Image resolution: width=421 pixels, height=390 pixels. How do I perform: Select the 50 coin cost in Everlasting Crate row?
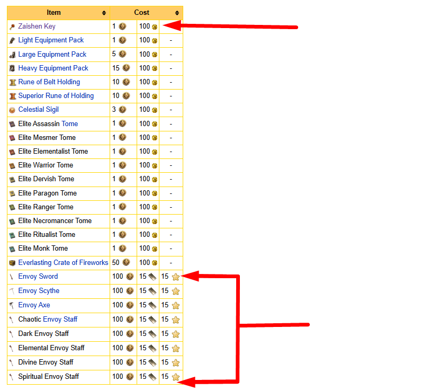coord(116,263)
